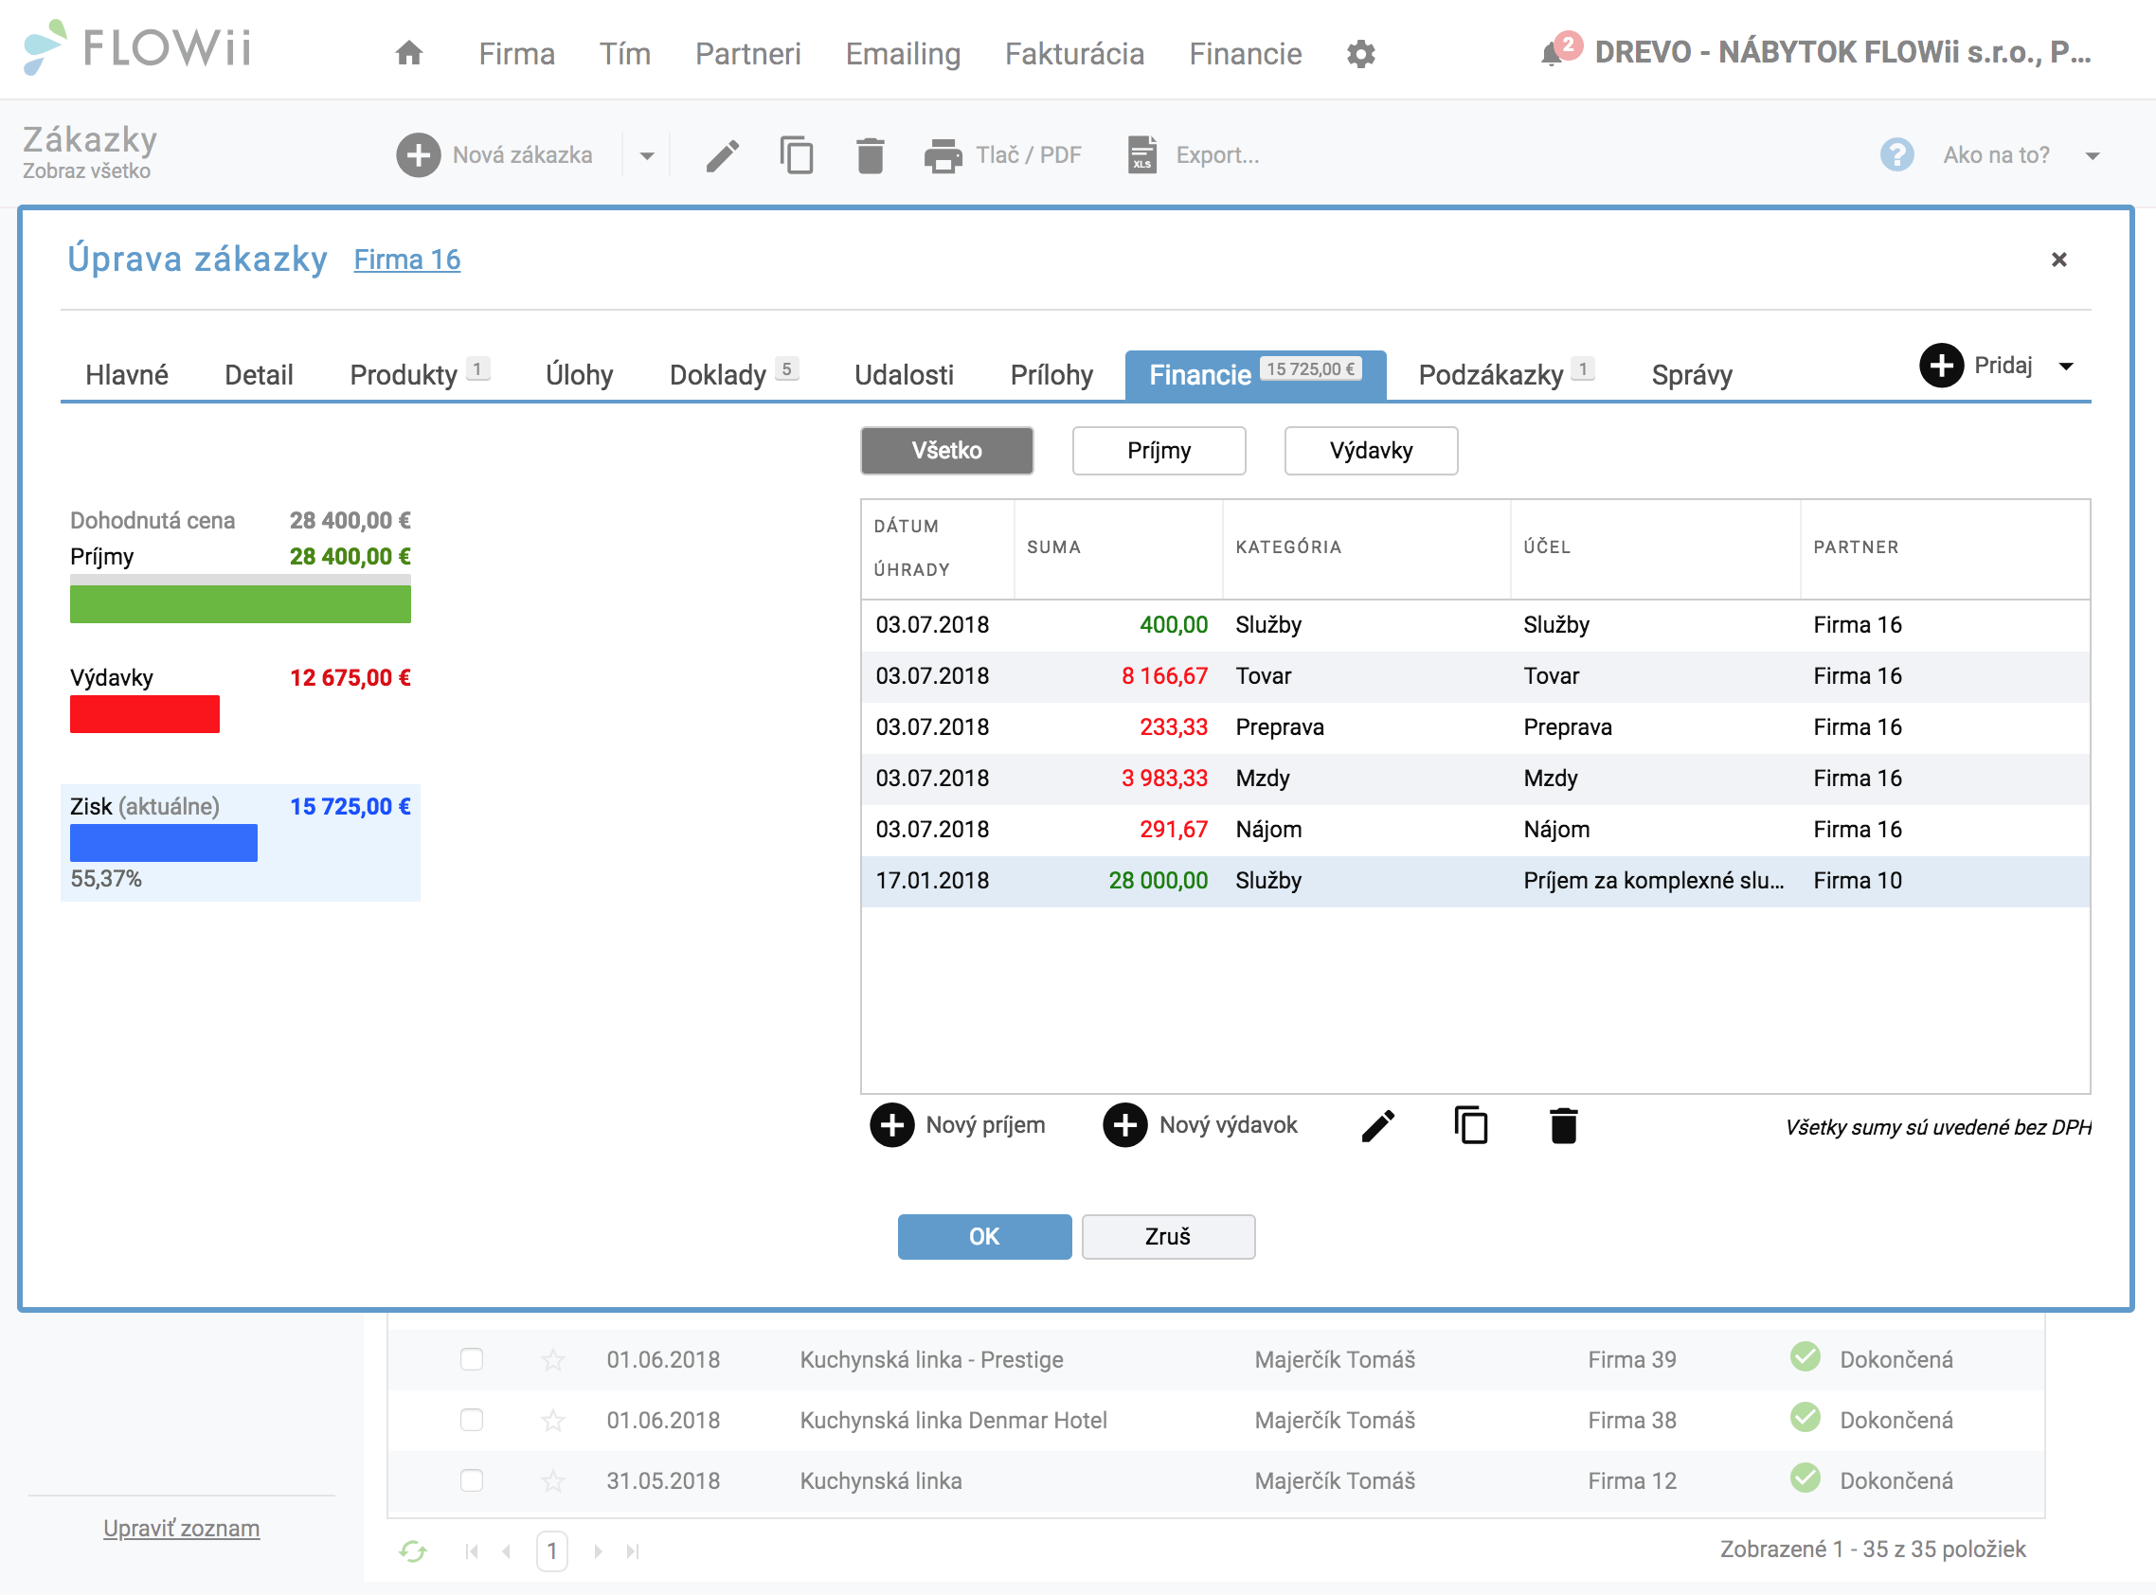
Task: Open the Firma 16 link in the dialog title
Action: tap(406, 260)
